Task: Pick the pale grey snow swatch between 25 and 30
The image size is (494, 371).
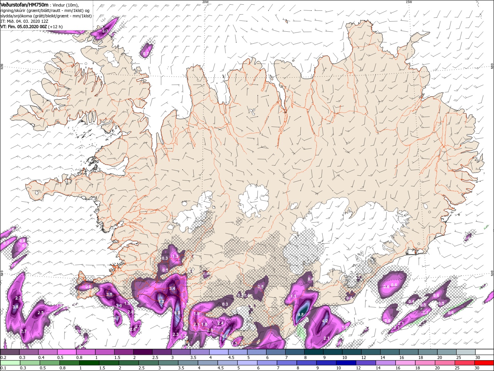Action: [x=465, y=352]
